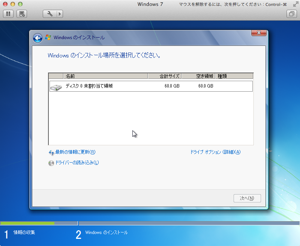This screenshot has height=246, width=300.
Task: Enter full screen using the arrows icon
Action: coord(295,5)
